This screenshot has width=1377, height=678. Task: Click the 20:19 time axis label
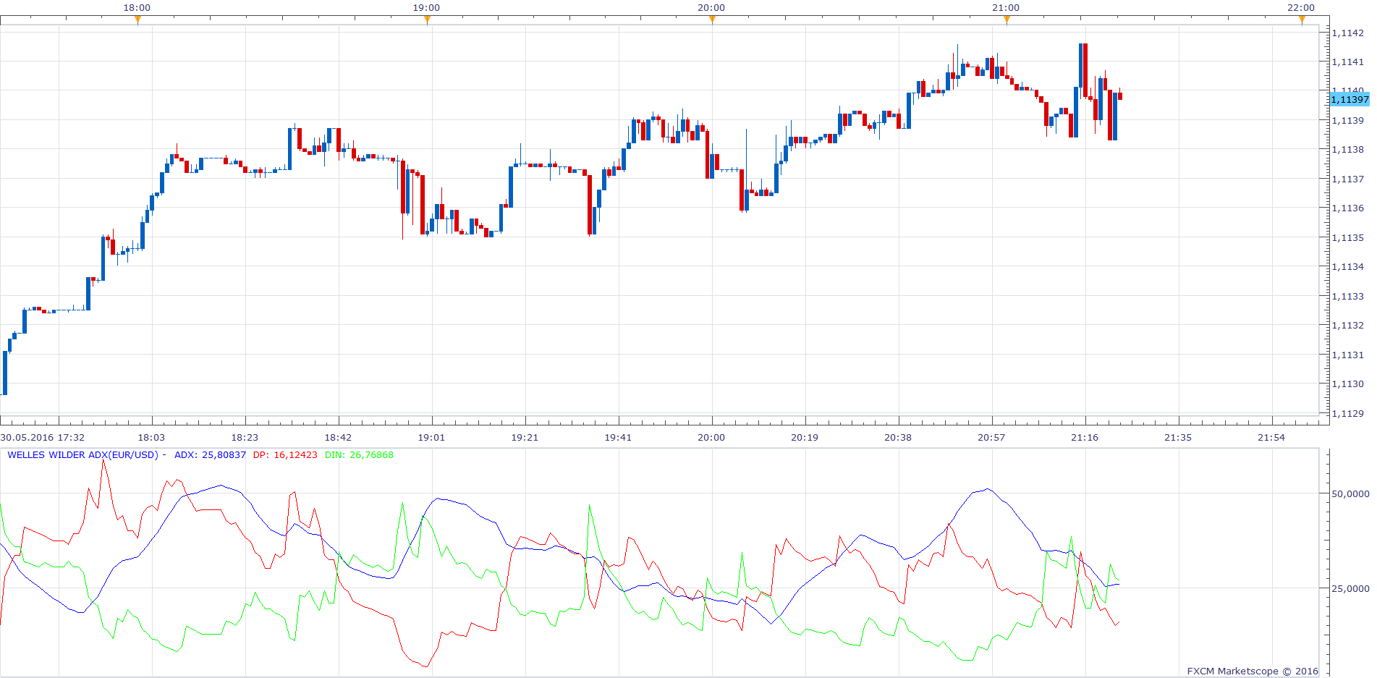click(x=805, y=437)
